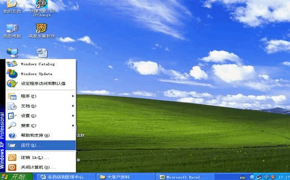This screenshot has width=290, height=180.
Task: Choose 运行(R)... in the Start menu
Action: 41,145
